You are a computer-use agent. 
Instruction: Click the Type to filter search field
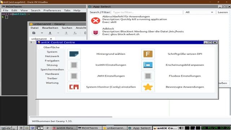point(147,12)
